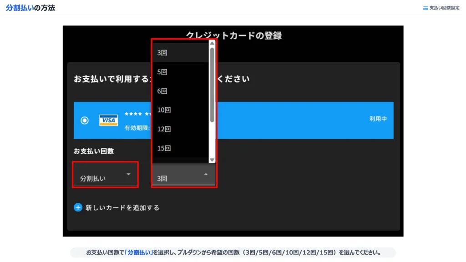Click the blue 「分割払い」 in the bottom caption
466x262 pixels.
point(139,252)
